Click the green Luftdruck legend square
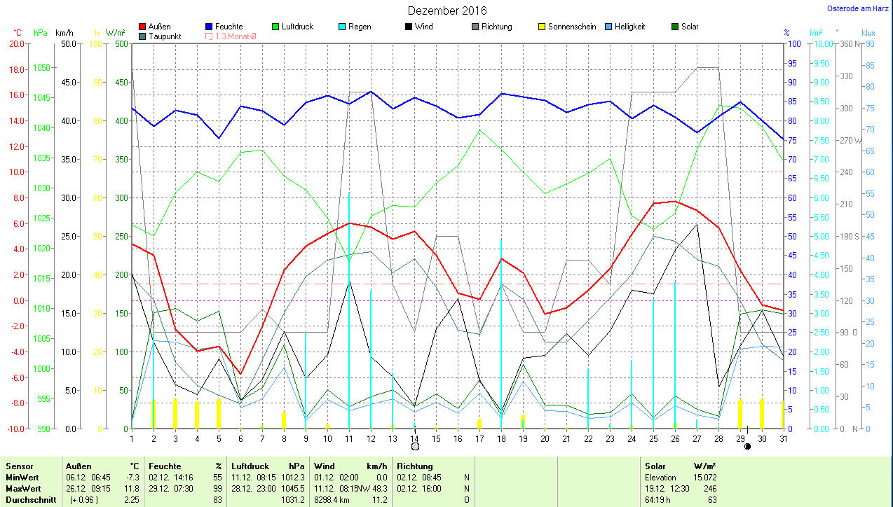The width and height of the screenshot is (893, 507). coord(276,27)
